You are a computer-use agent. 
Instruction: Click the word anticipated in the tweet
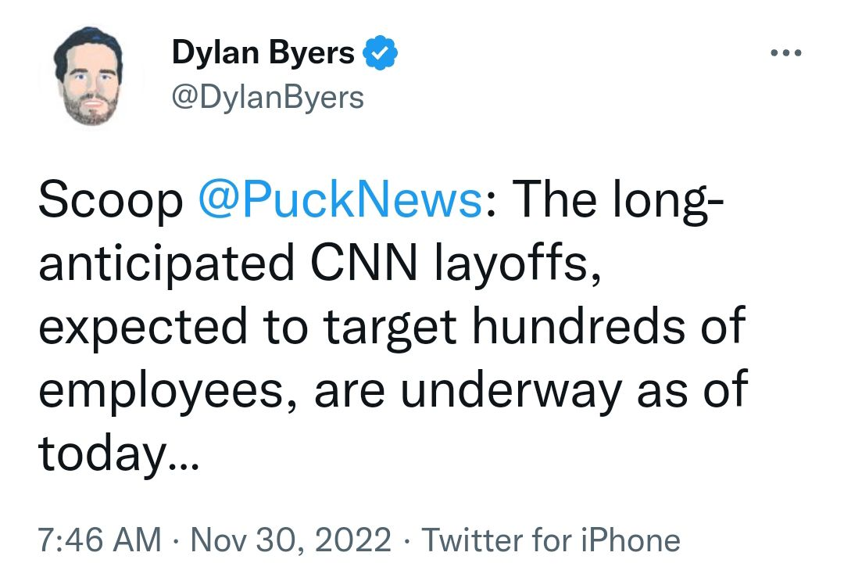166,264
